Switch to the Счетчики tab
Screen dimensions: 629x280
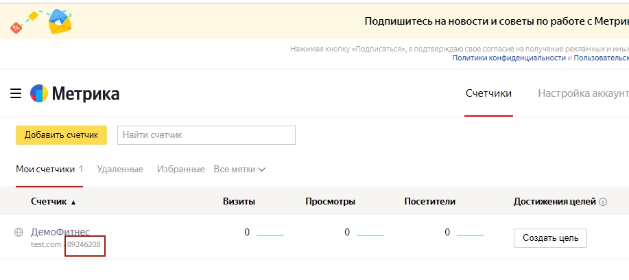(x=488, y=93)
